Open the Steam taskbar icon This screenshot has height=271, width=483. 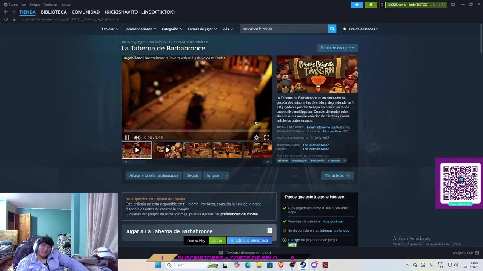(303, 265)
